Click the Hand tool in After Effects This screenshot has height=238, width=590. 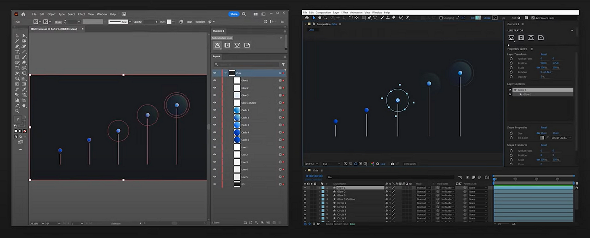coord(319,18)
